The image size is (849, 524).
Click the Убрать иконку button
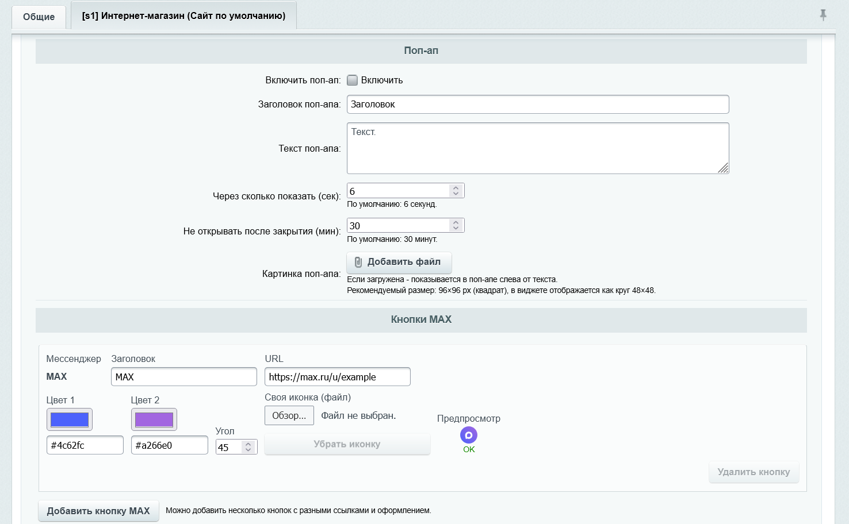pos(347,444)
